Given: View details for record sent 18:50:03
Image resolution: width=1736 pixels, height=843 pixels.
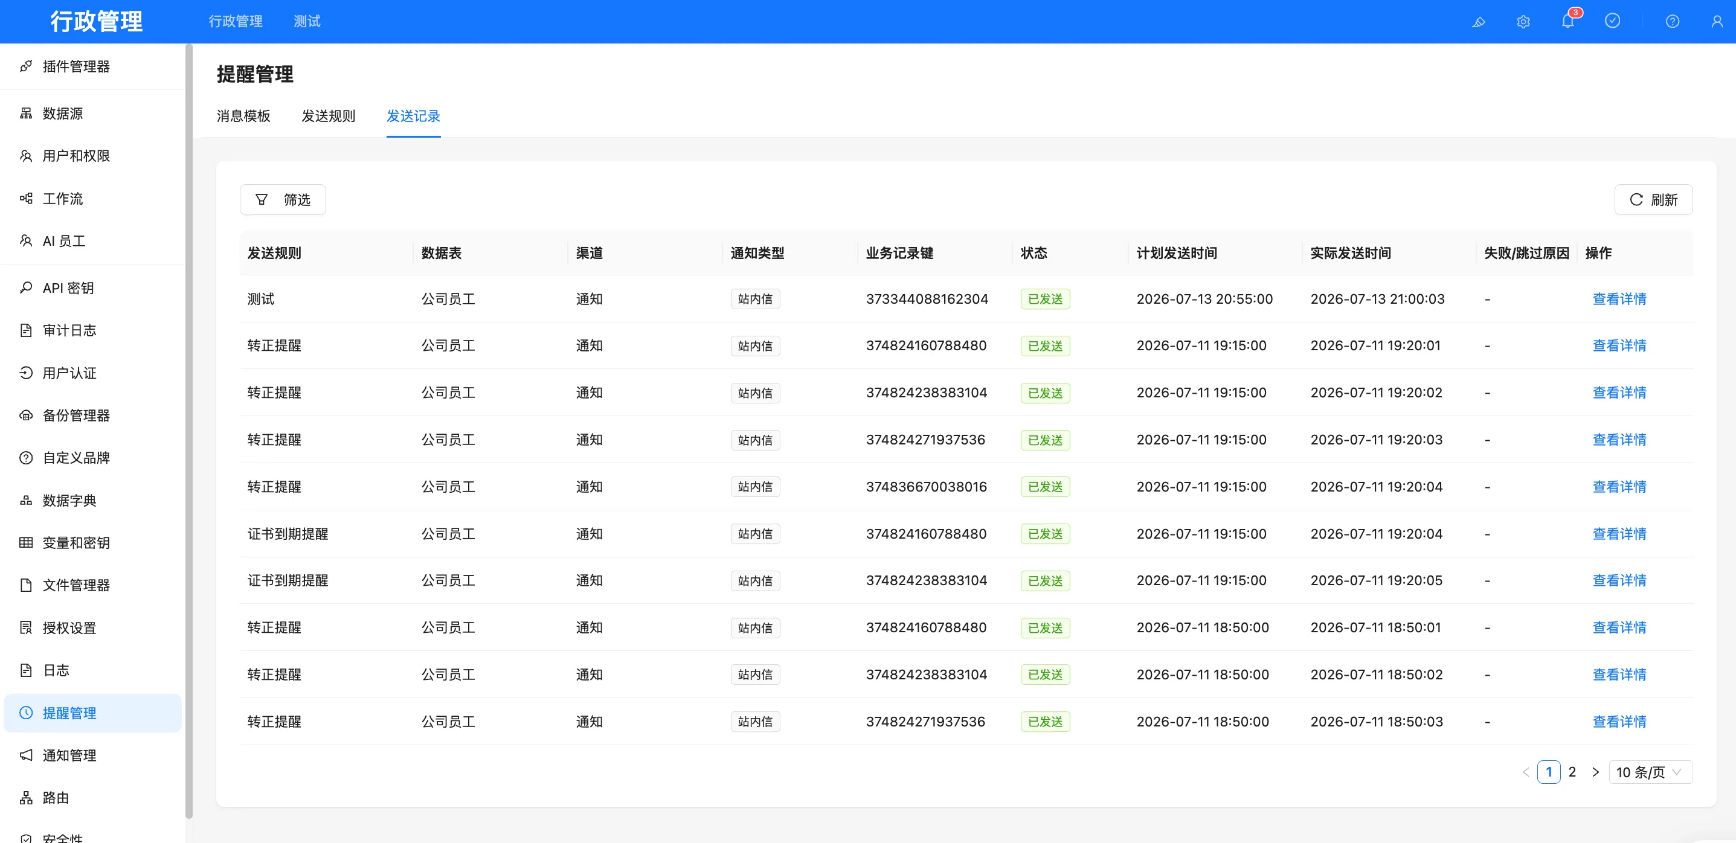Looking at the screenshot, I should click(1619, 721).
